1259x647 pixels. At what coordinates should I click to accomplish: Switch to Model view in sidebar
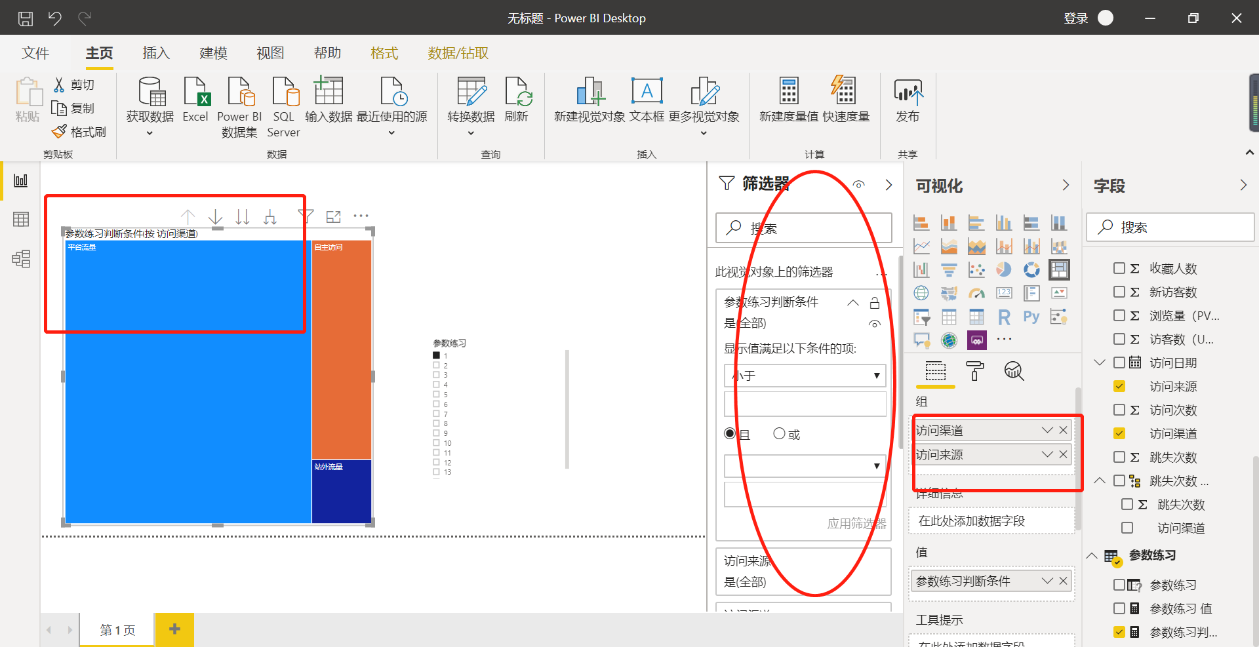pos(21,259)
